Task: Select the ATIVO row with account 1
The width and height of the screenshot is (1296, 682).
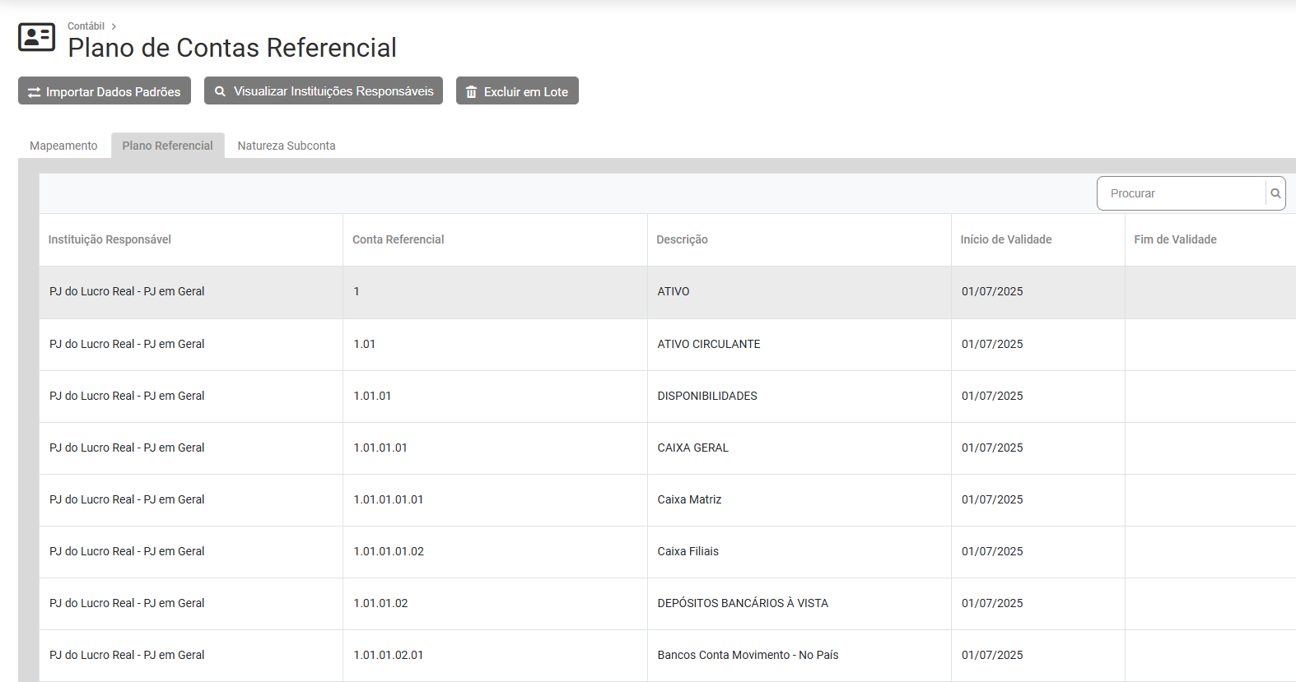Action: [673, 292]
